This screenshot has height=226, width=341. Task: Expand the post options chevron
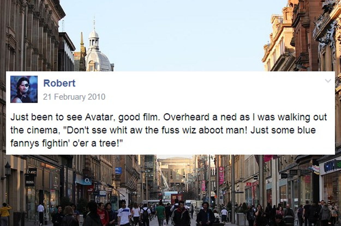[x=328, y=81]
